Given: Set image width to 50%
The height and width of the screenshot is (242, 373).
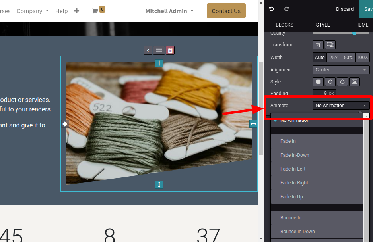Looking at the screenshot, I should coord(348,58).
